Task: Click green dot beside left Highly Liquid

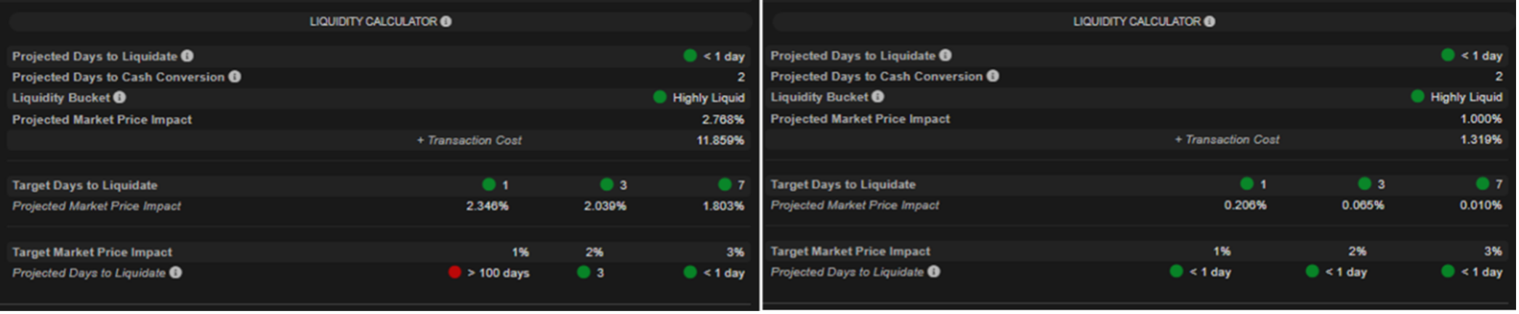Action: (660, 97)
